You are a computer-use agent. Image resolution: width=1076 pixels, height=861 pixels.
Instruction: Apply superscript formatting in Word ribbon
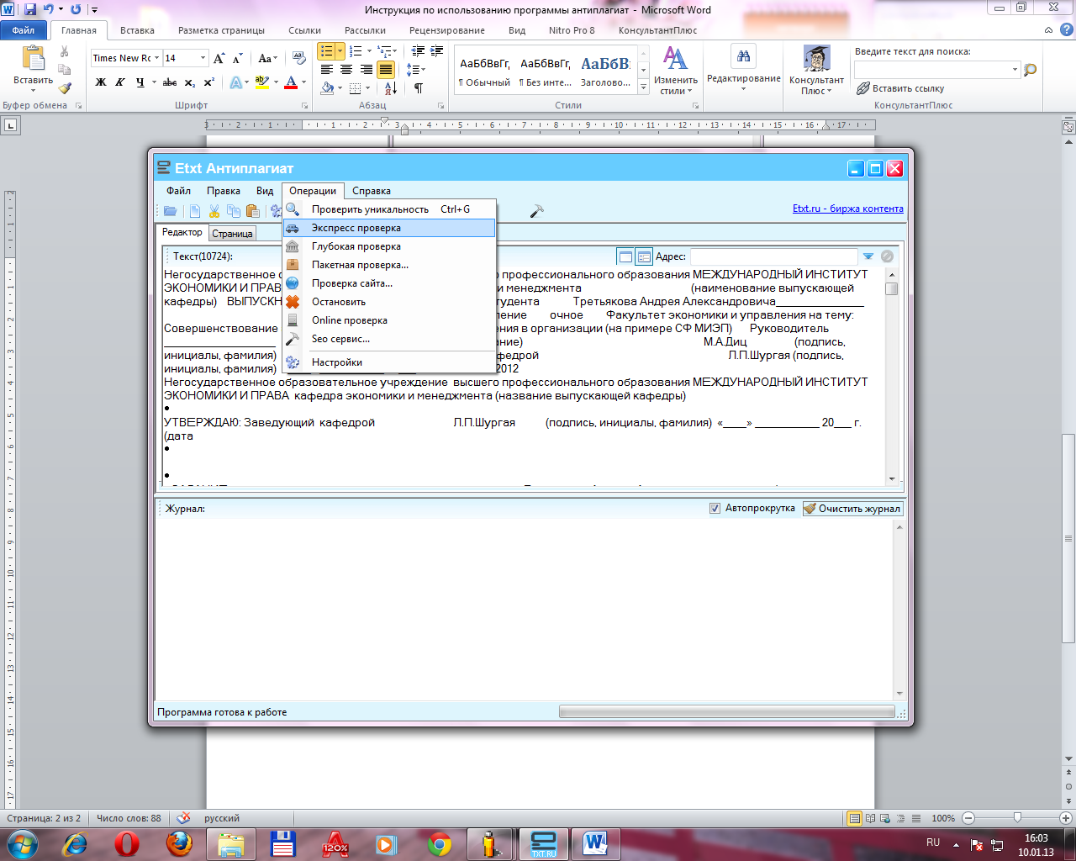209,82
